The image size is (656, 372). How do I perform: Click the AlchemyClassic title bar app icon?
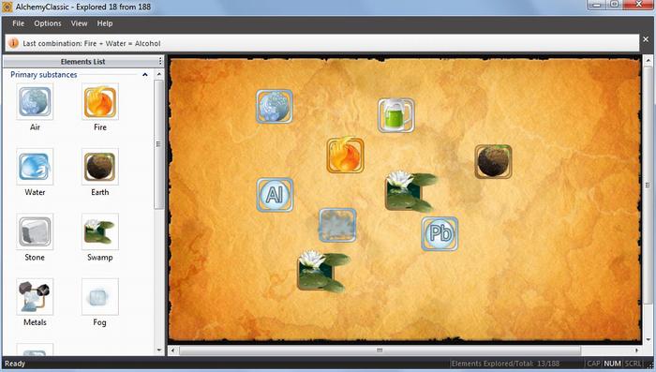pyautogui.click(x=7, y=7)
